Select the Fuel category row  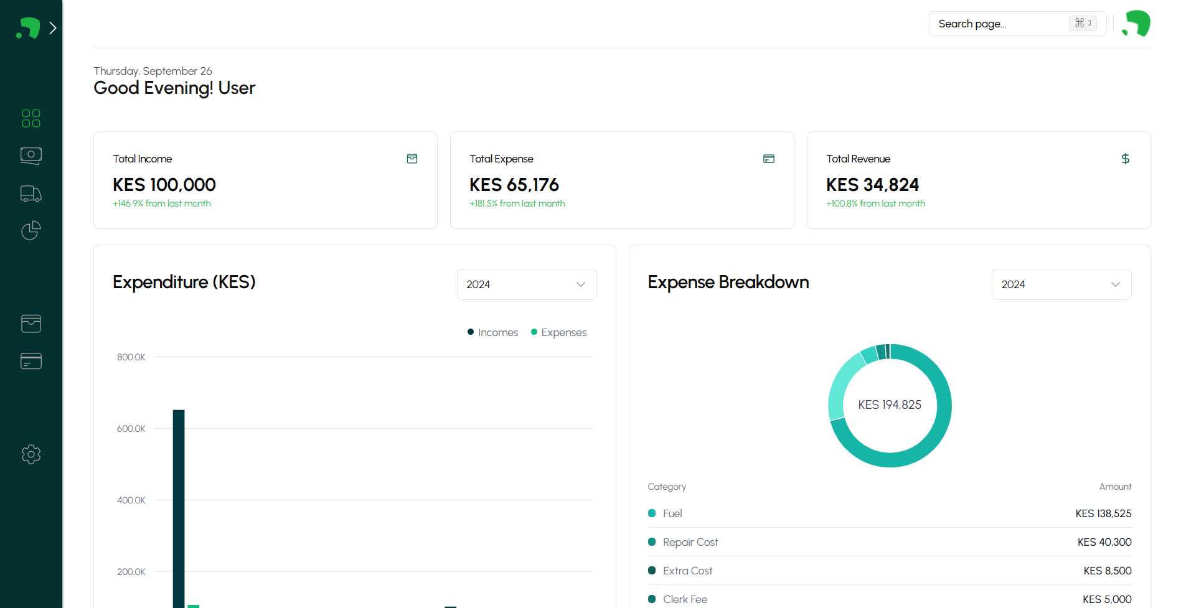coord(889,513)
